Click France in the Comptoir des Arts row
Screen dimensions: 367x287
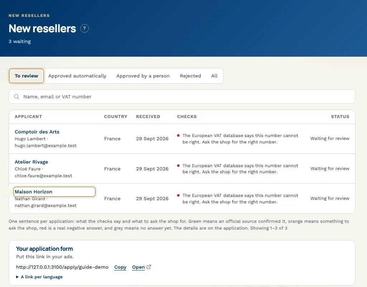[112, 139]
